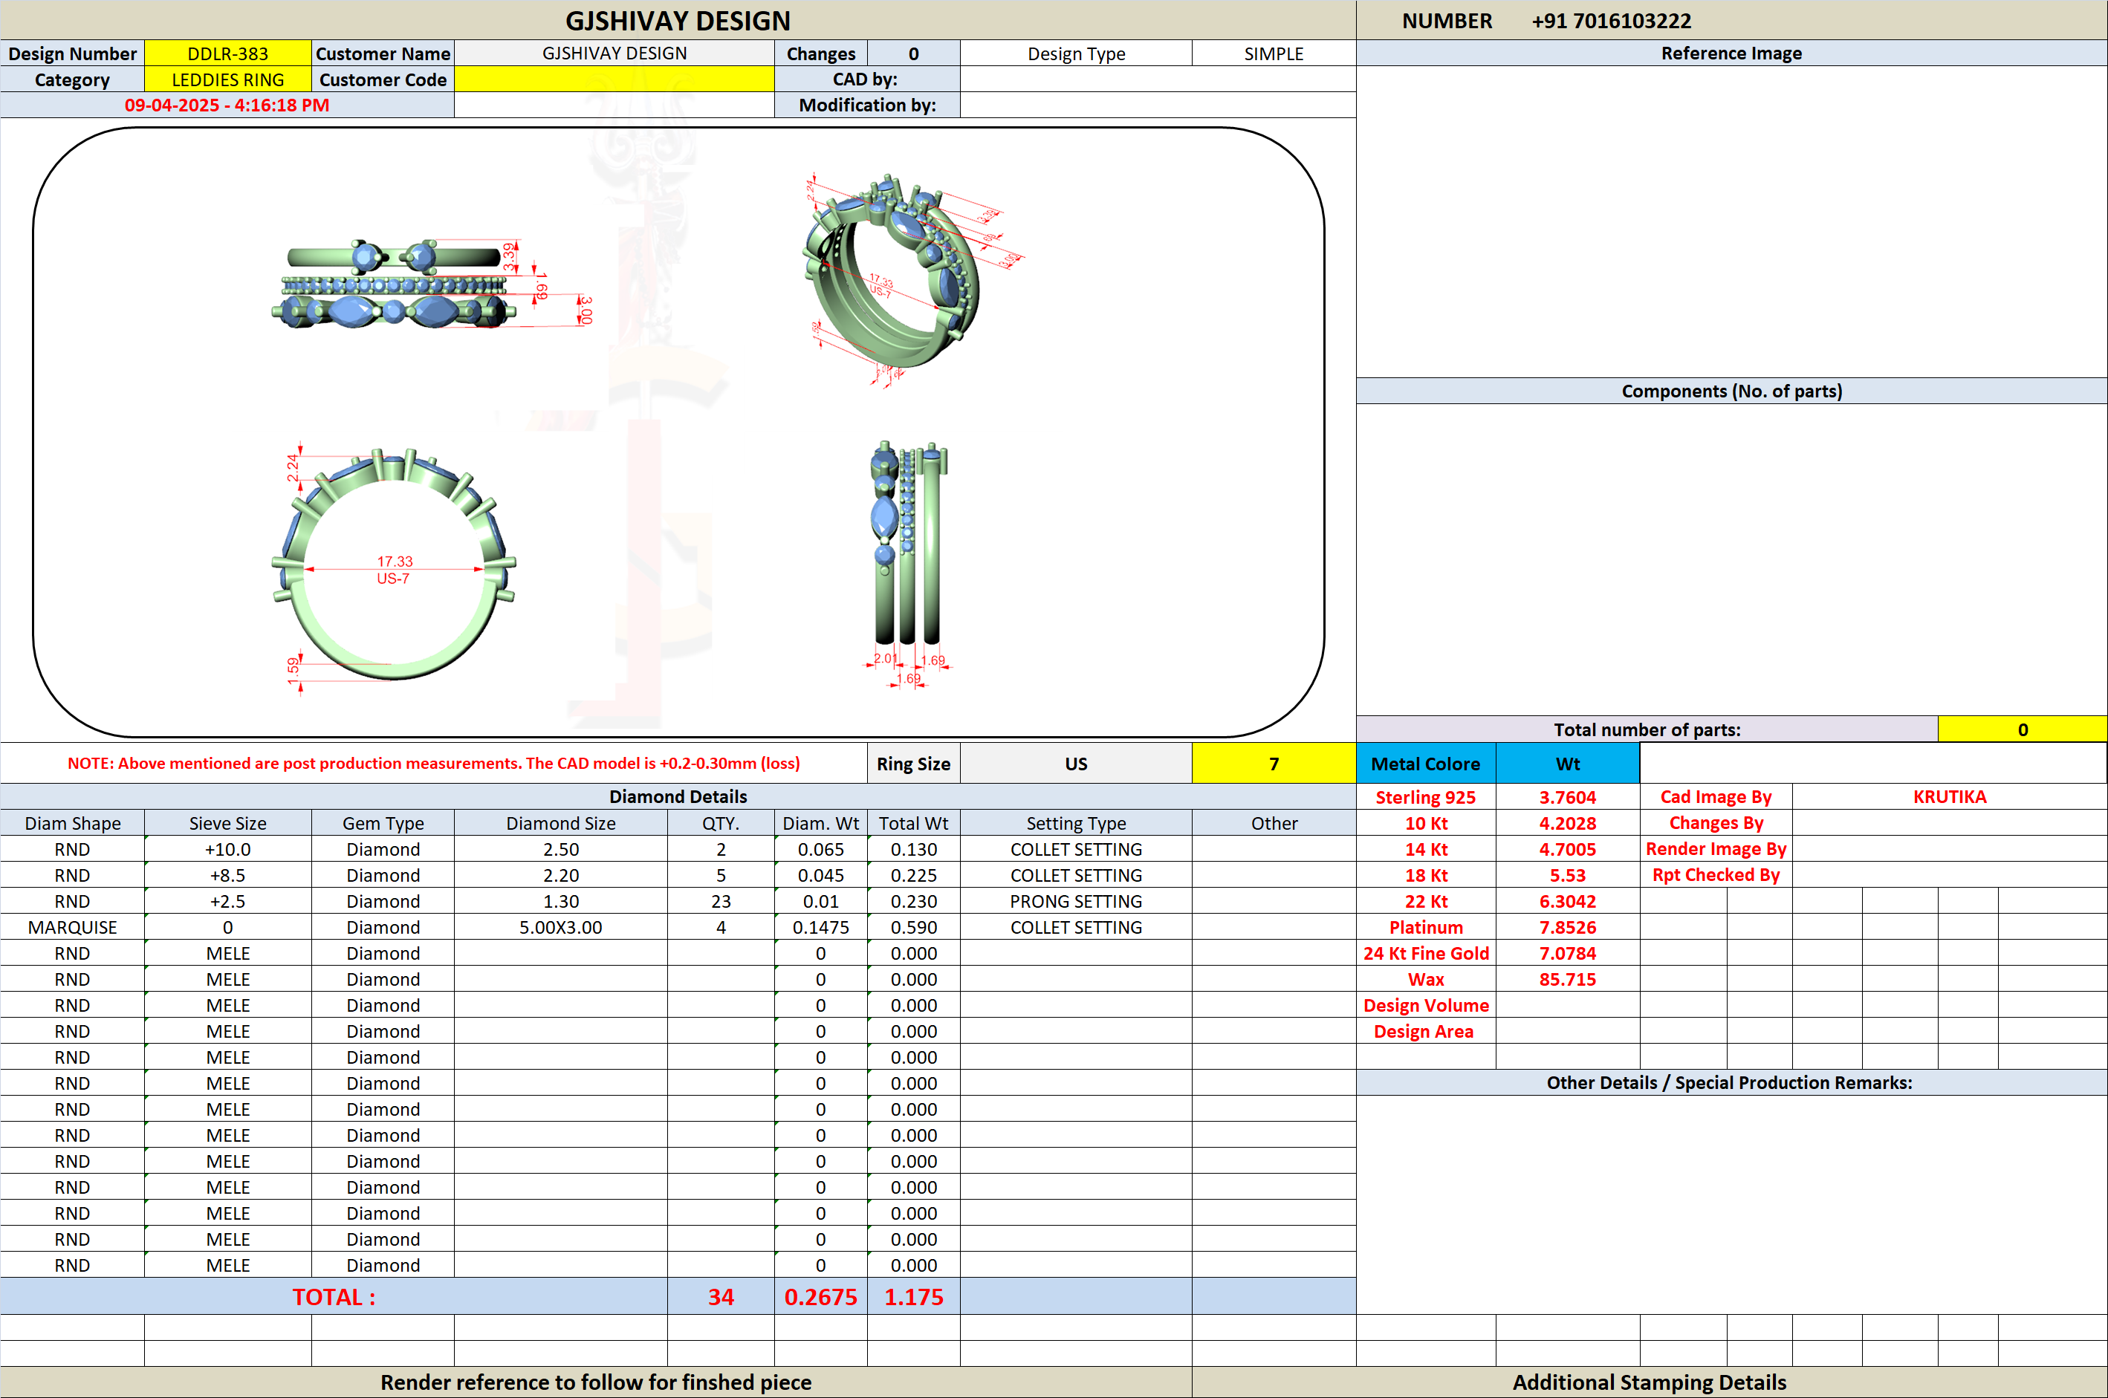Click the Design Volume label
This screenshot has width=2108, height=1398.
pos(1425,1005)
